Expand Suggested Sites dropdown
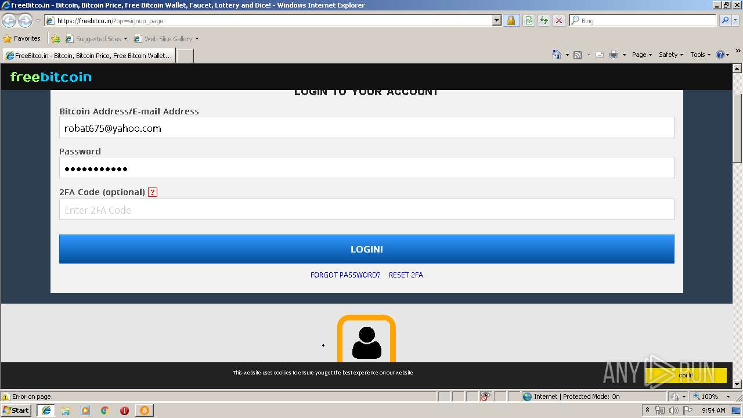This screenshot has width=743, height=418. (x=125, y=39)
